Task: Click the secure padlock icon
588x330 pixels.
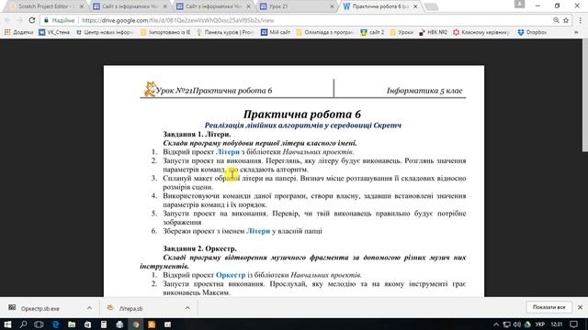Action: click(x=46, y=20)
